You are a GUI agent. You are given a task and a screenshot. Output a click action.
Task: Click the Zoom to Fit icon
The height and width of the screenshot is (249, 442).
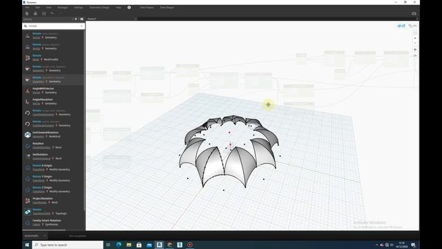[x=415, y=33]
